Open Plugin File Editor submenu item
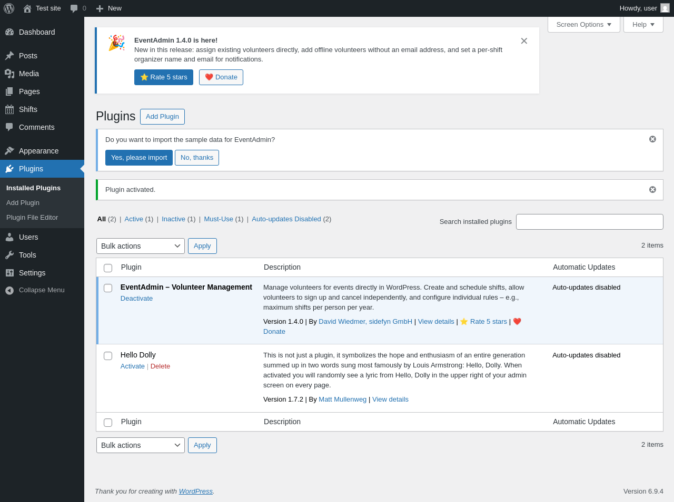The width and height of the screenshot is (674, 502). point(32,218)
